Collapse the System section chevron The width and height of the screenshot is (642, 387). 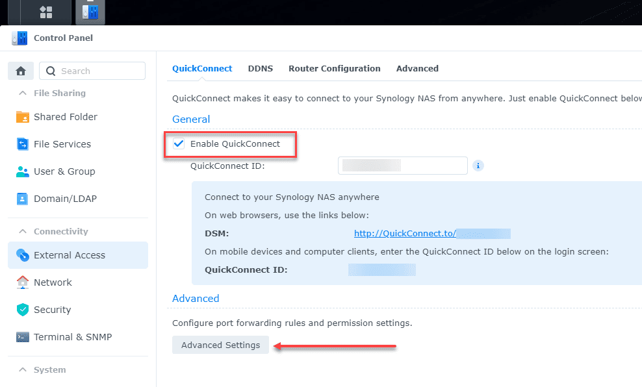click(x=23, y=369)
